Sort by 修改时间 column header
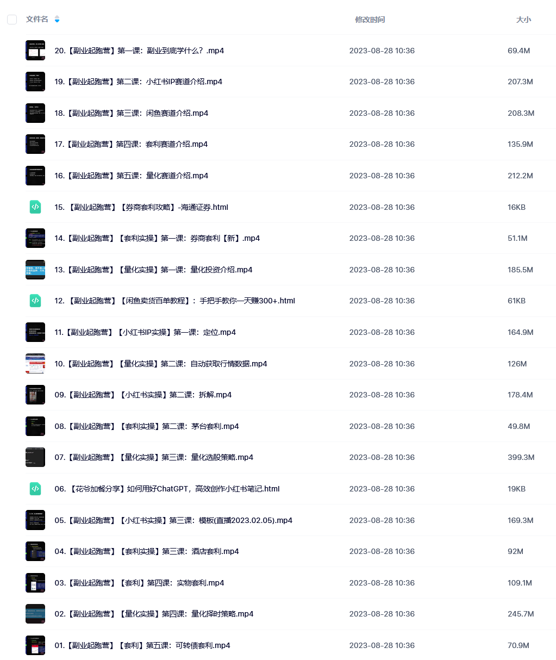The width and height of the screenshot is (556, 660). click(x=370, y=20)
